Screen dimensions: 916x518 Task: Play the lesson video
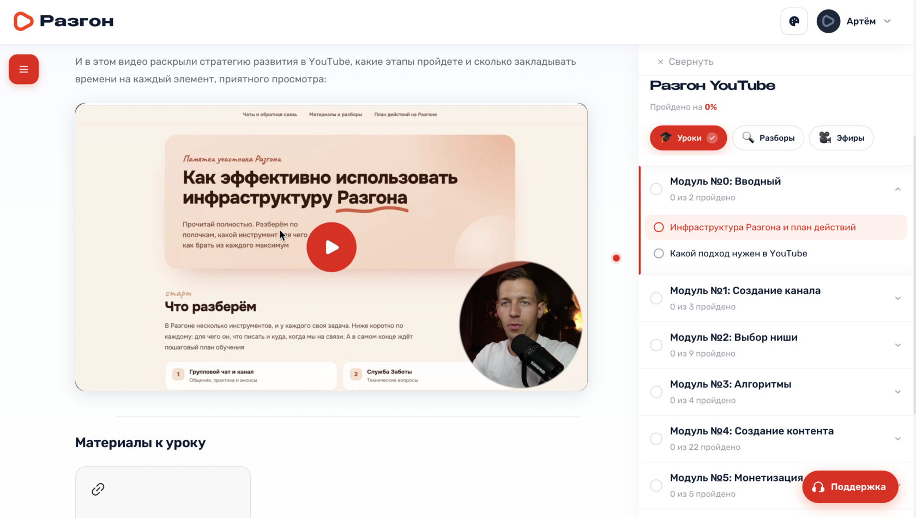point(331,247)
